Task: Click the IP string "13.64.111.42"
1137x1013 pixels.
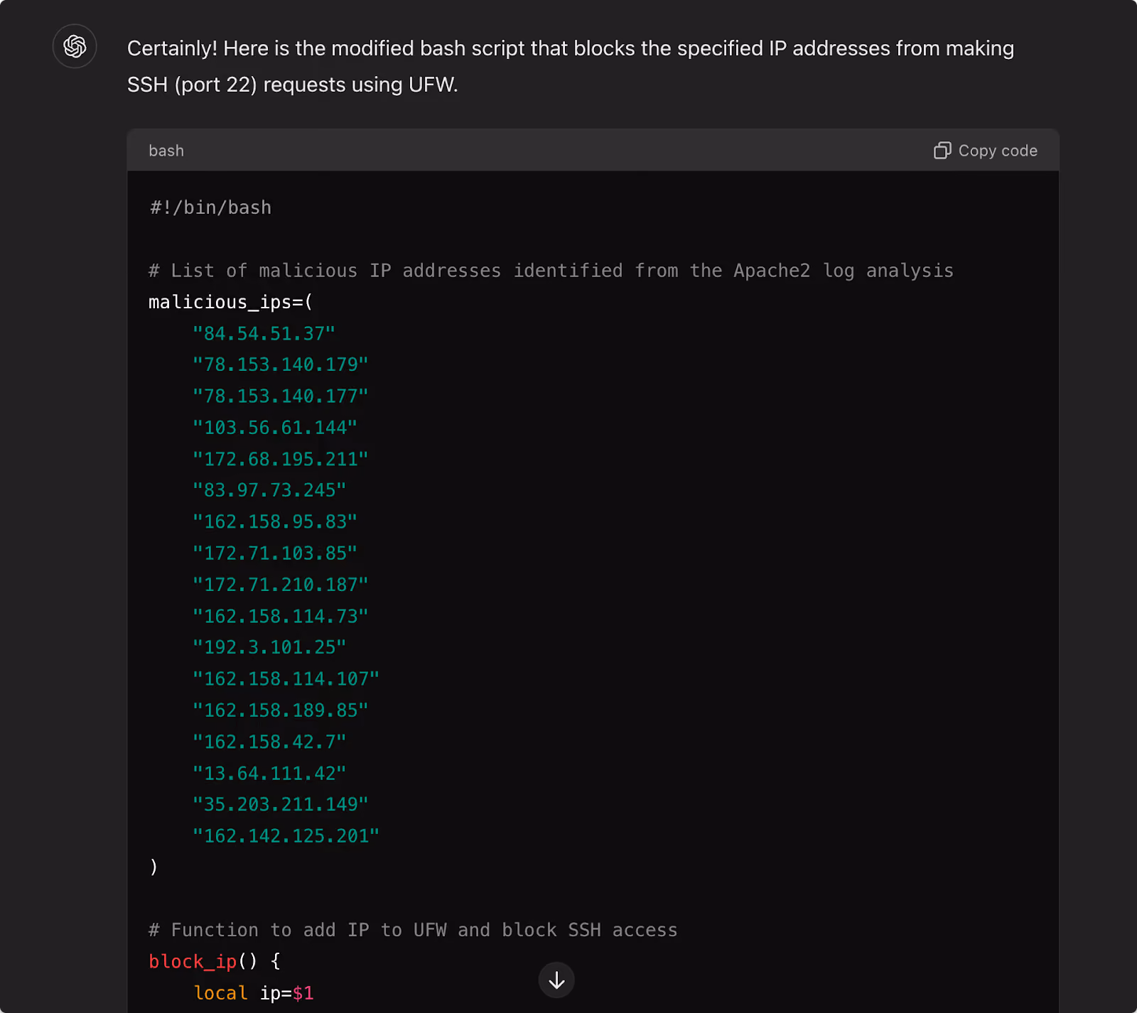Action: pos(269,773)
